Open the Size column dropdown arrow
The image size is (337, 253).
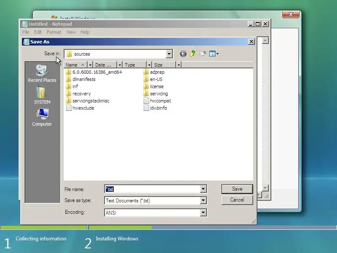(179, 65)
